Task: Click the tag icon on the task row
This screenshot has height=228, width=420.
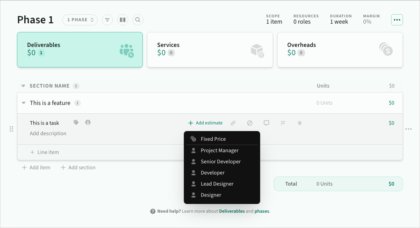Action: pos(76,122)
